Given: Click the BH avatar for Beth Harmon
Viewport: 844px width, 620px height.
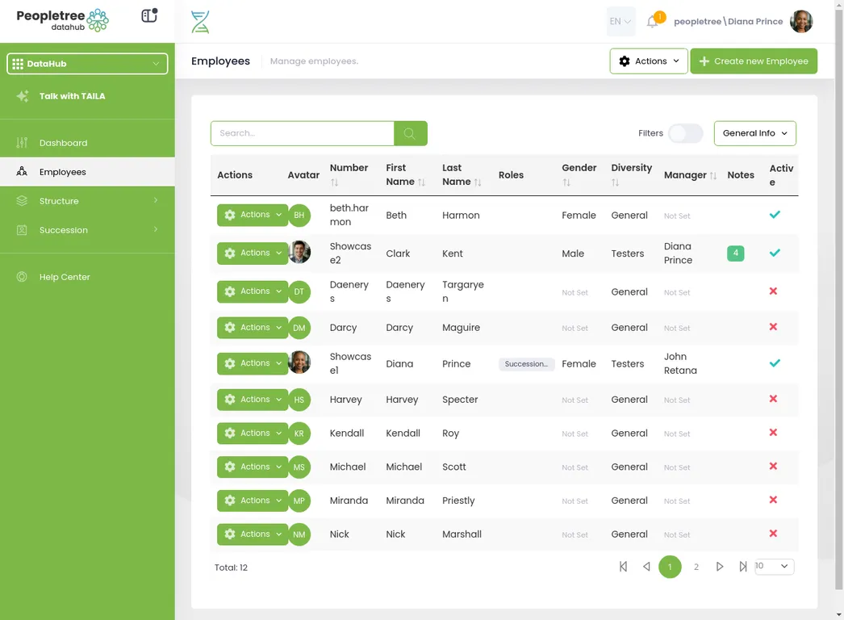Looking at the screenshot, I should [299, 215].
